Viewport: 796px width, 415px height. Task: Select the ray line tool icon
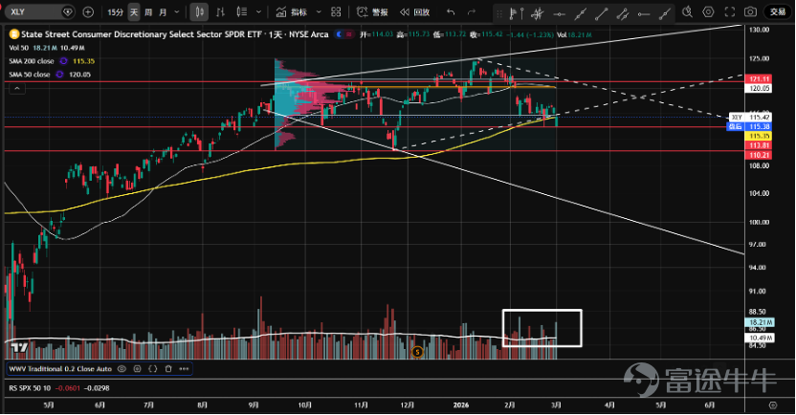pos(665,13)
